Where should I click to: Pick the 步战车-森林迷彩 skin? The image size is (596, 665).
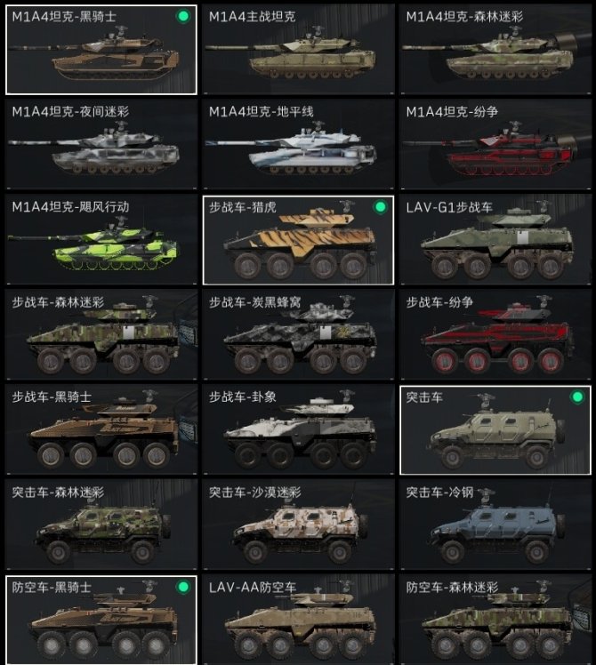101,335
